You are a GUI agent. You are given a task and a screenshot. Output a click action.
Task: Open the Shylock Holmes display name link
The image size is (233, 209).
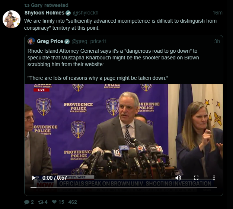point(44,13)
